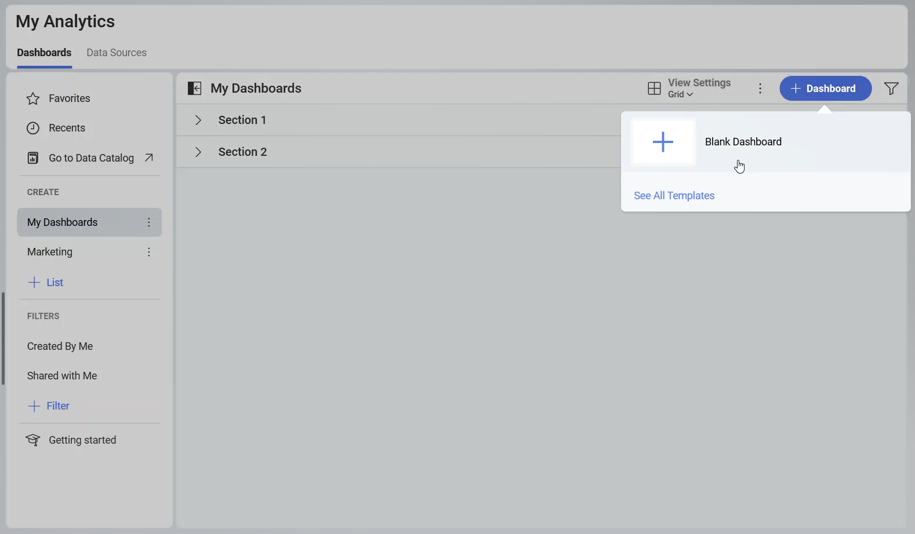
Task: Click the grid view icon
Action: click(654, 88)
